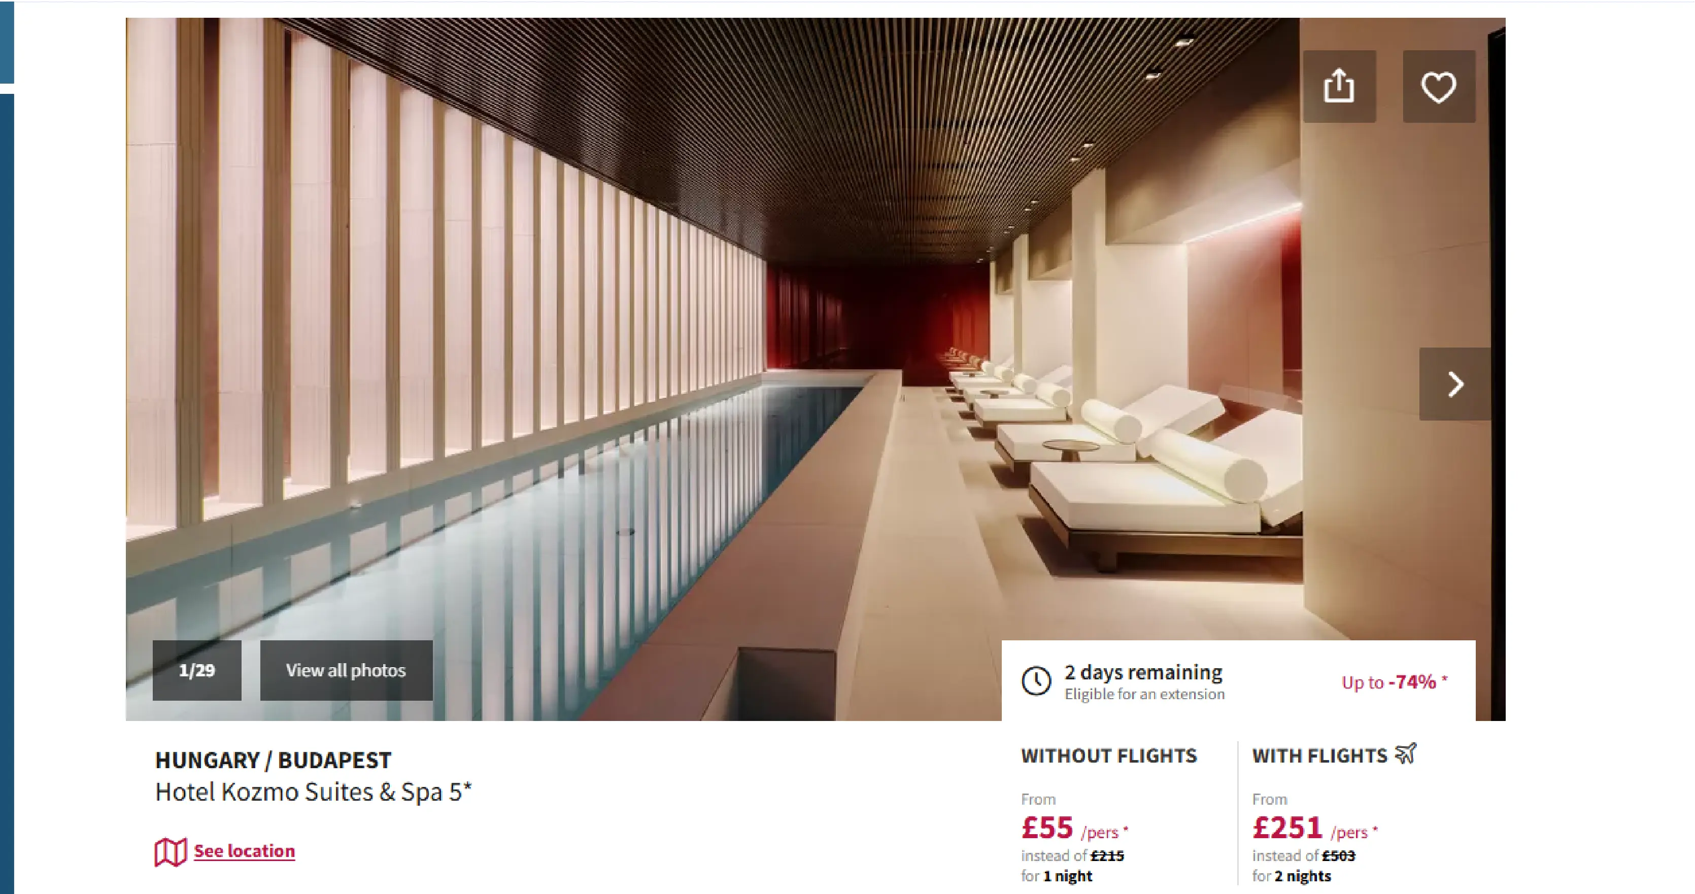This screenshot has width=1695, height=894.
Task: Click the 2 days remaining text
Action: (x=1143, y=672)
